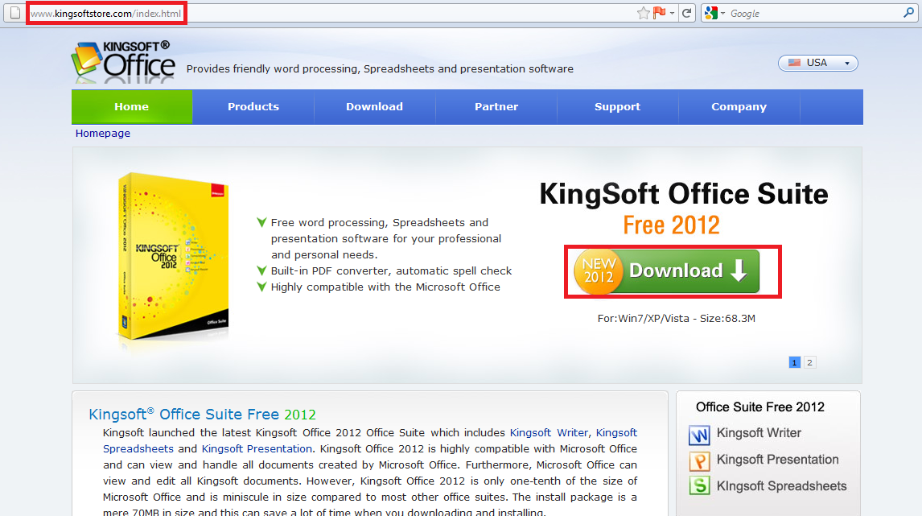Click the bookmark star icon in address bar
Screen dimensions: 922x516
pyautogui.click(x=644, y=13)
